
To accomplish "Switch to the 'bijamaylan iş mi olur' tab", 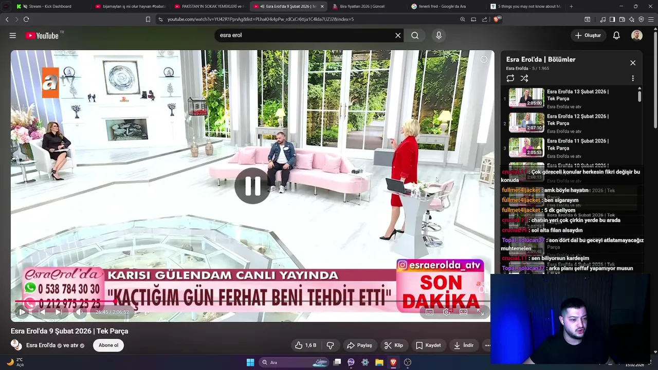I will coord(130,6).
